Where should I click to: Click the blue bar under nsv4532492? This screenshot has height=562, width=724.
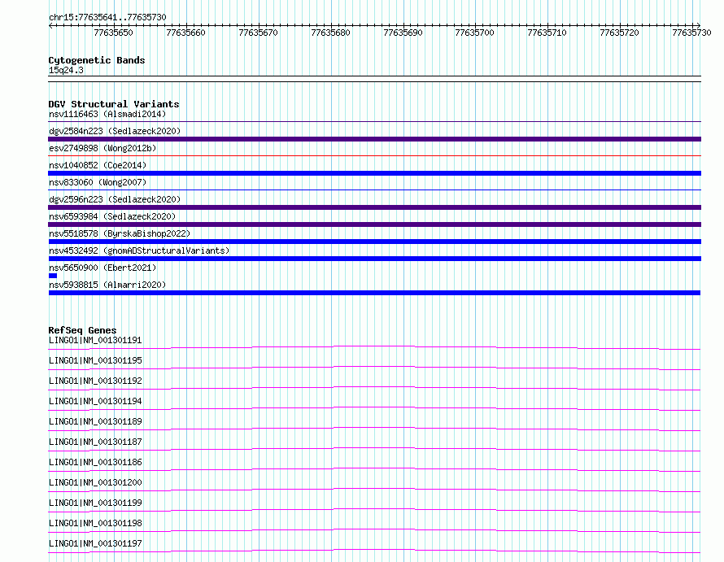click(374, 259)
